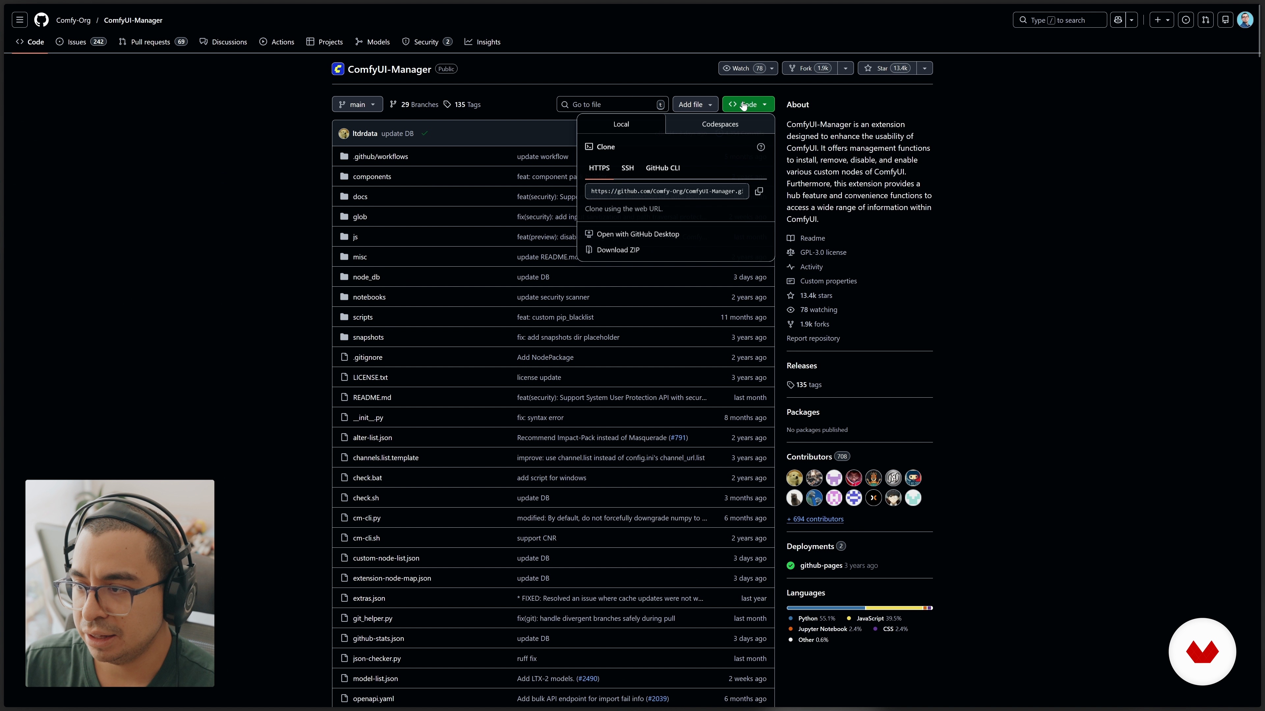Open the user profile avatar menu

[x=1245, y=20]
